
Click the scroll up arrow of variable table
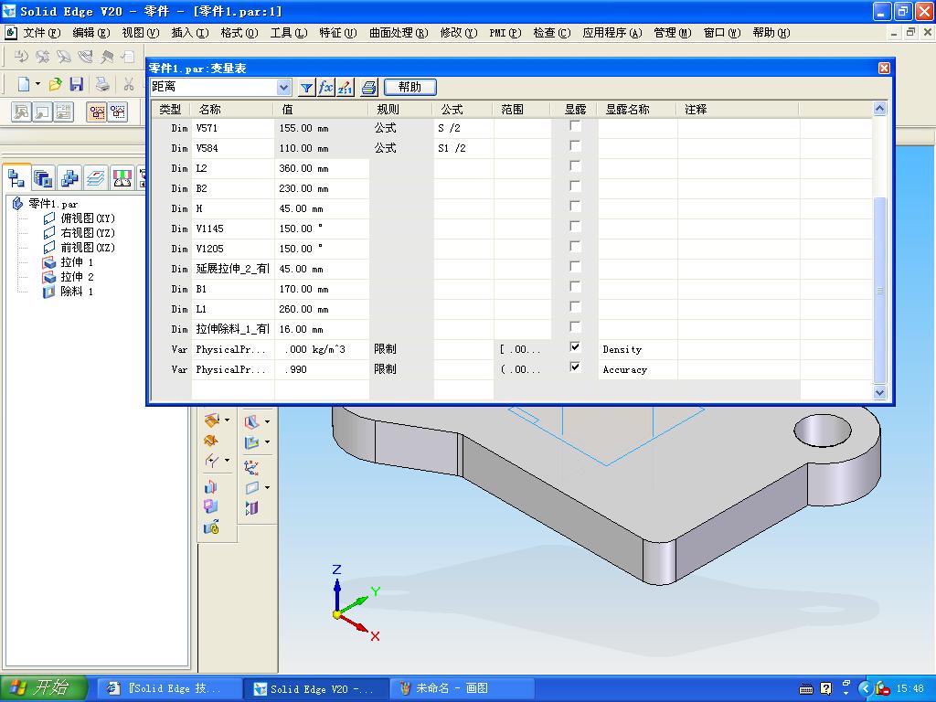(x=879, y=108)
